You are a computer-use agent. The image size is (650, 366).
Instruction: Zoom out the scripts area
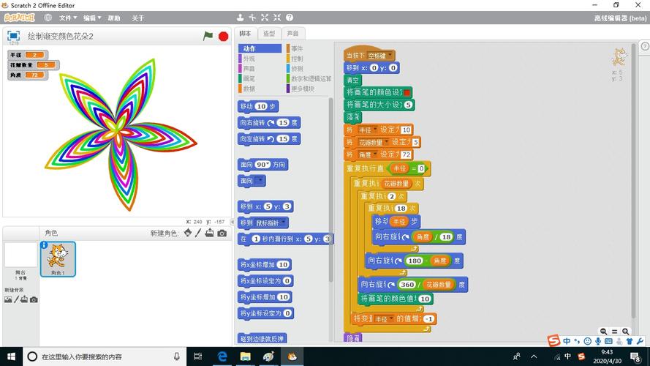pyautogui.click(x=603, y=332)
